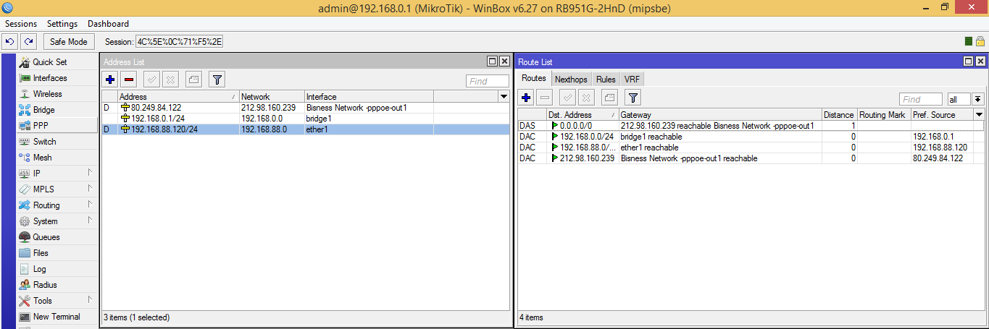Remove selected address with minus icon in Address List
Viewport: 989px width, 329px height.
pos(129,80)
